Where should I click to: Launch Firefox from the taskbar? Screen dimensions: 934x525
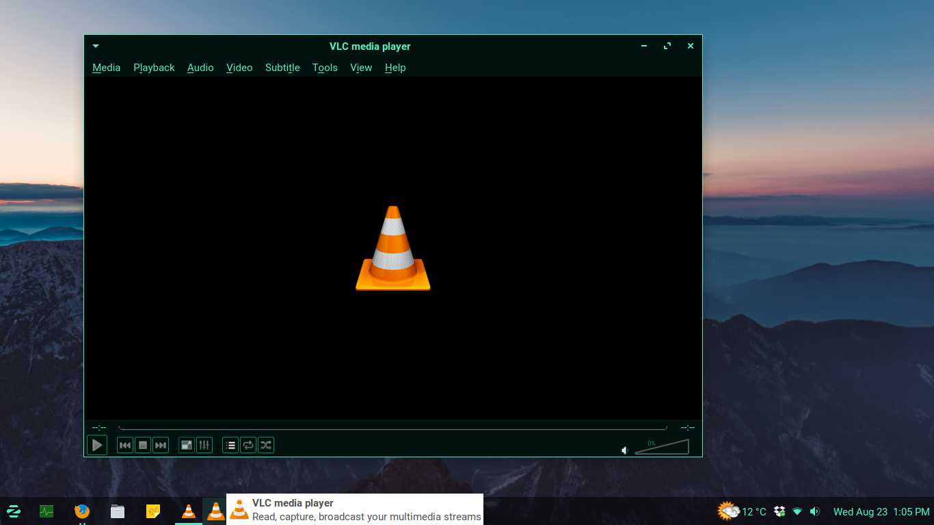pyautogui.click(x=82, y=511)
